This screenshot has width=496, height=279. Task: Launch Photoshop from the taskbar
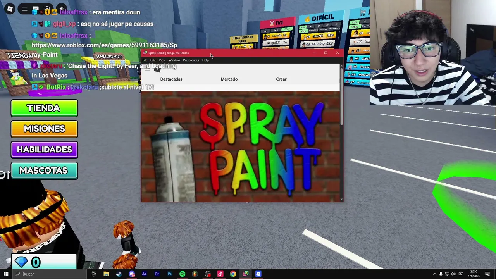170,274
